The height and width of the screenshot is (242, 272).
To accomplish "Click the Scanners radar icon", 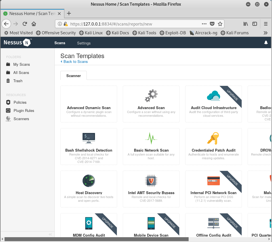I will coord(8,118).
